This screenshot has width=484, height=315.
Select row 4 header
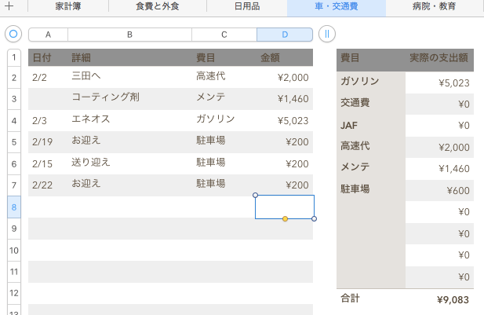tap(14, 120)
